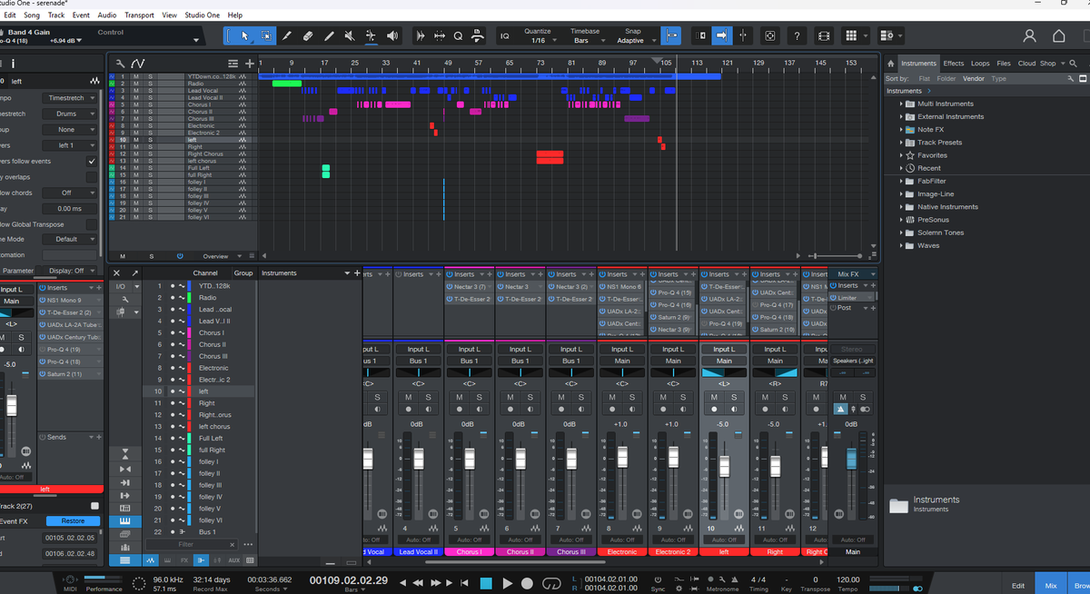Click the Stop transport button

486,583
